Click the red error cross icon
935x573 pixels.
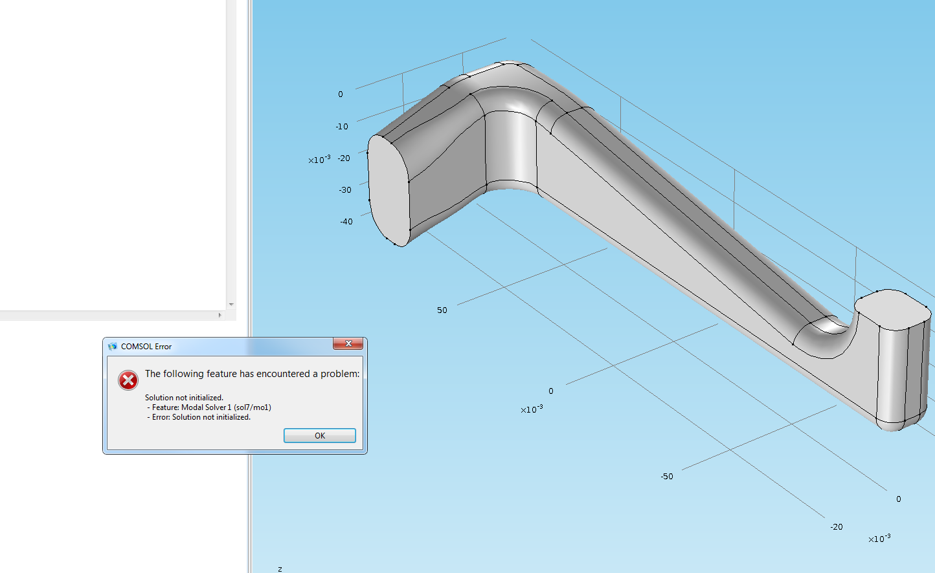pyautogui.click(x=128, y=380)
